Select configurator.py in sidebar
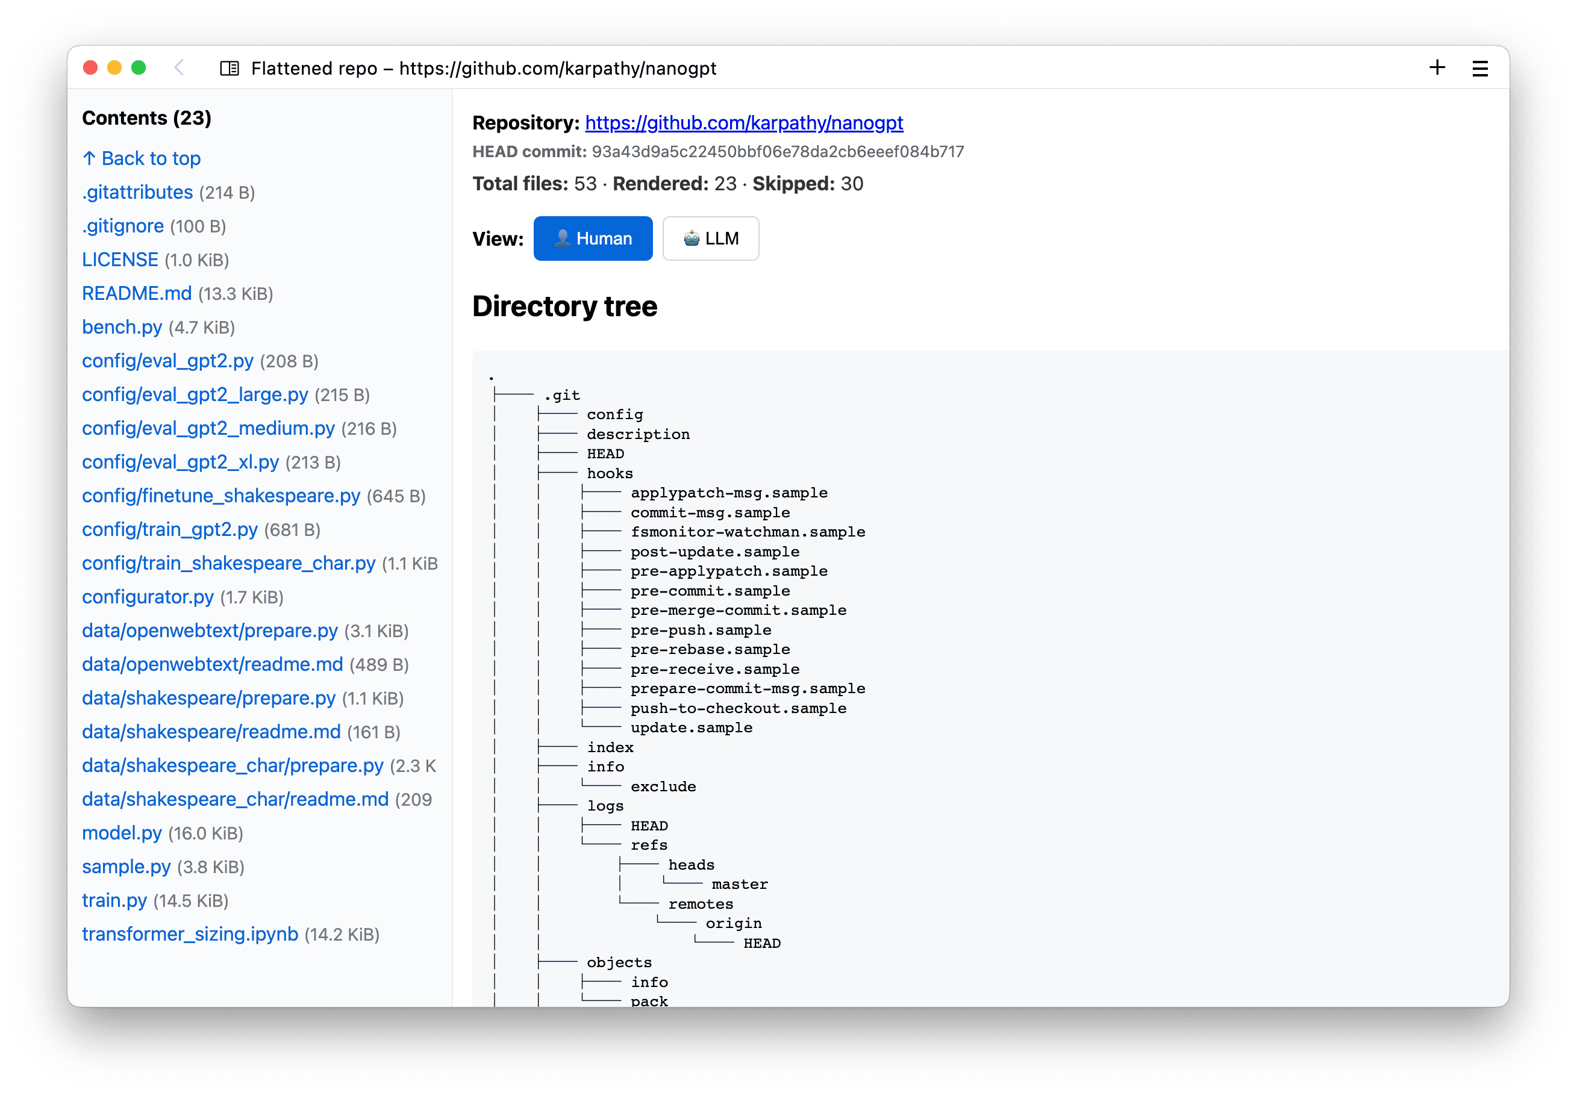Viewport: 1577px width, 1096px height. [148, 597]
